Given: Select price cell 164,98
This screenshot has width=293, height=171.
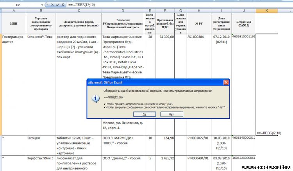Looking at the screenshot, I should [165, 145].
